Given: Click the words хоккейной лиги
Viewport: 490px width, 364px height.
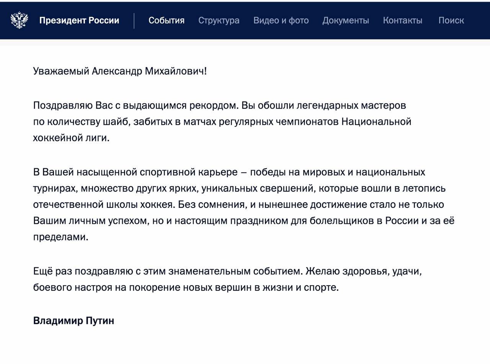Looking at the screenshot, I should point(71,138).
